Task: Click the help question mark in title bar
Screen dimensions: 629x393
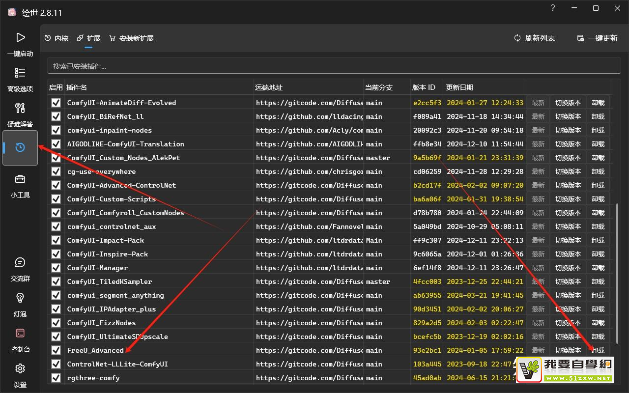Action: click(x=553, y=8)
